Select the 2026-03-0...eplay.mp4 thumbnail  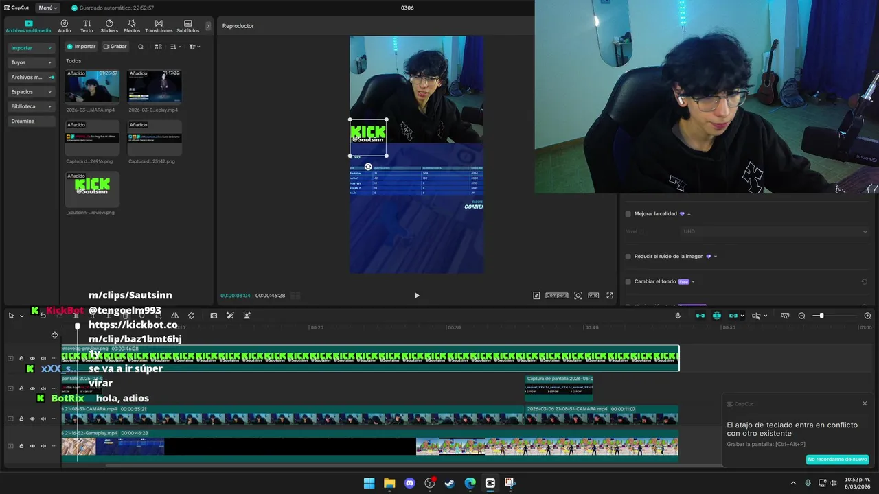(x=155, y=86)
